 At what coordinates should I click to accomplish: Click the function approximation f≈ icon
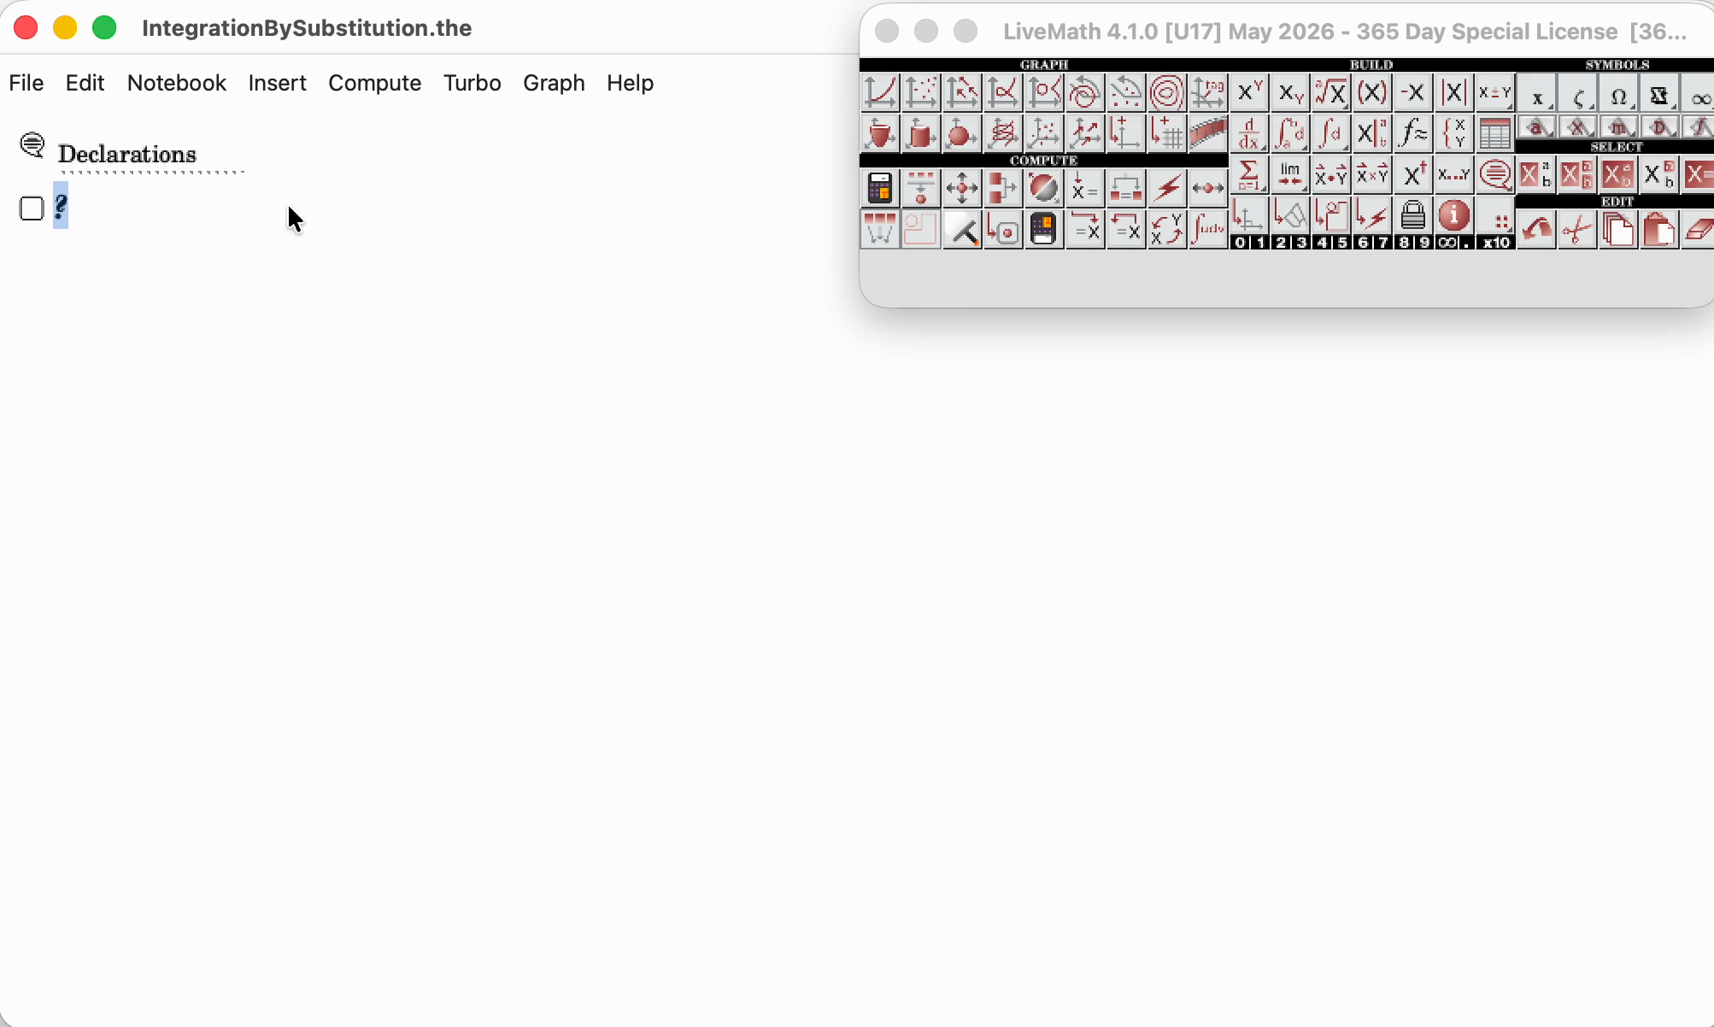(x=1413, y=133)
